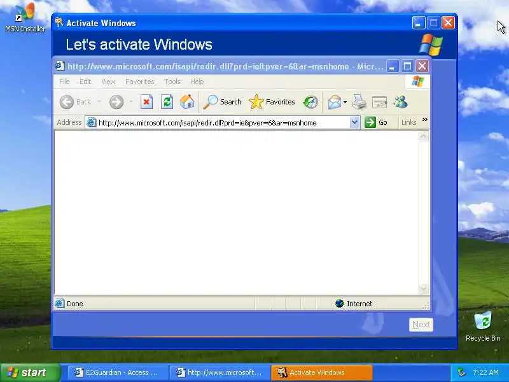This screenshot has height=382, width=509.
Task: Select the MSN Installer desktop icon
Action: 25,18
